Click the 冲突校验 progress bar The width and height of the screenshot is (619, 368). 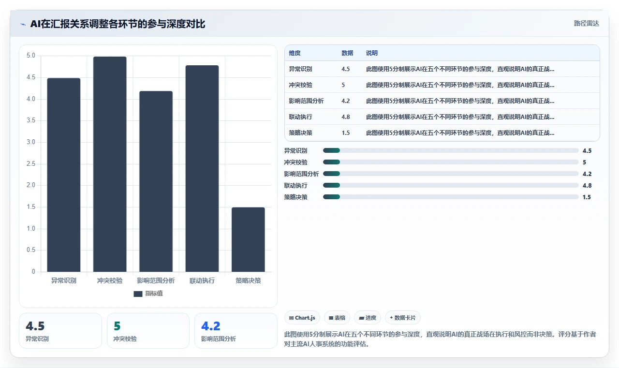click(x=451, y=162)
